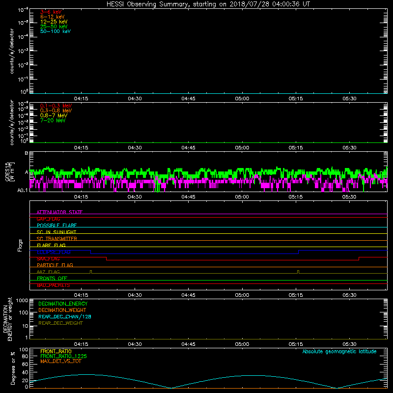
Task: Select the red 3-6 keV legend label
Action: pyautogui.click(x=51, y=12)
